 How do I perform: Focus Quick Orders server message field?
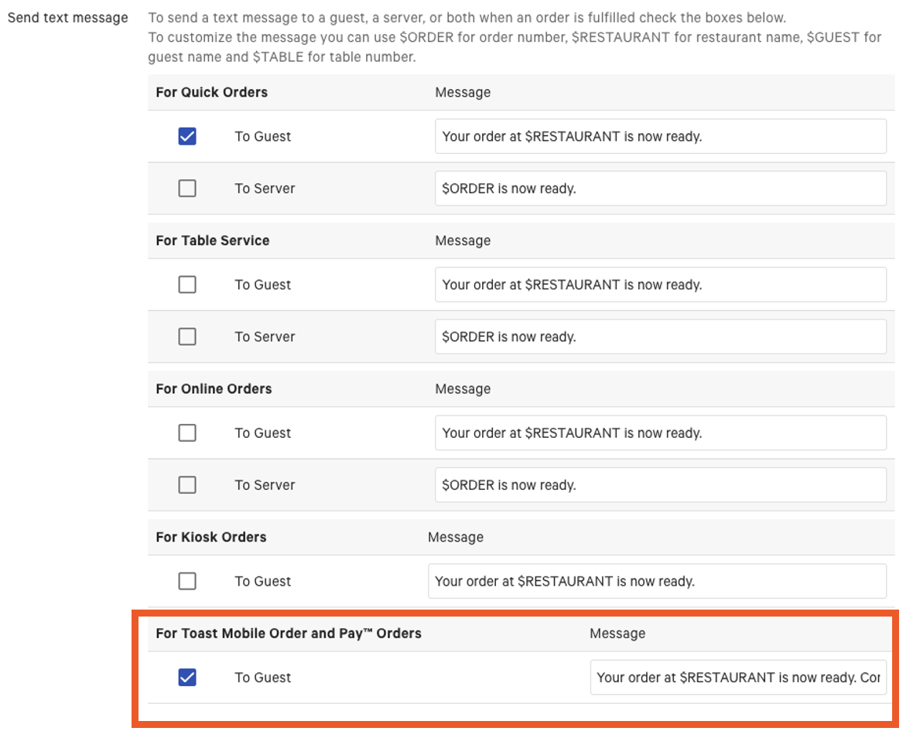pos(660,188)
